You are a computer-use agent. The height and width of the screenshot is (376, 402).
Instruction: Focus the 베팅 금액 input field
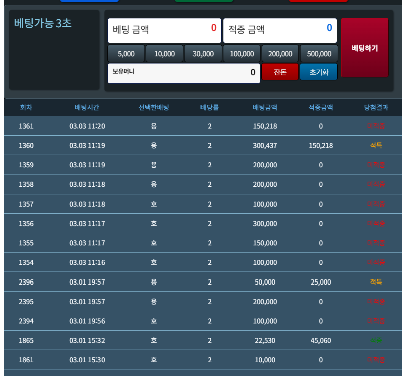click(164, 30)
